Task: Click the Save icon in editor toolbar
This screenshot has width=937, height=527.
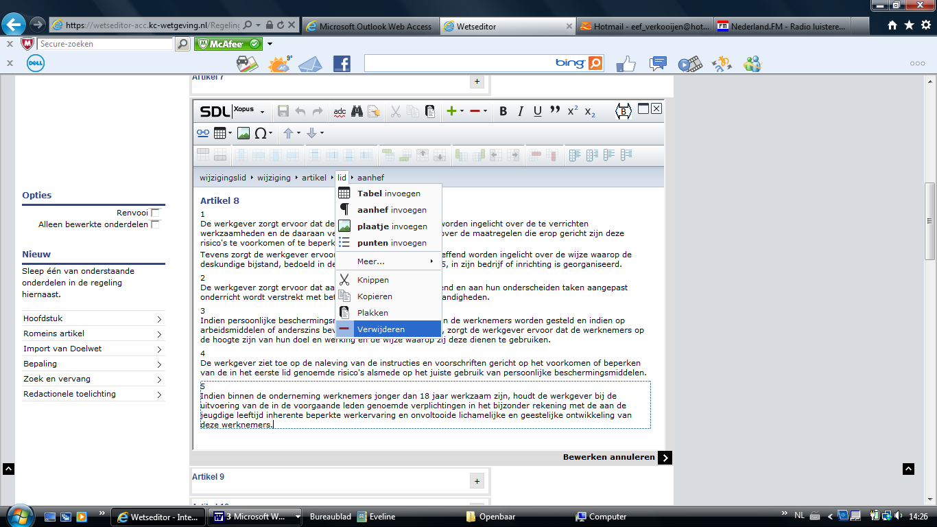Action: (x=283, y=111)
